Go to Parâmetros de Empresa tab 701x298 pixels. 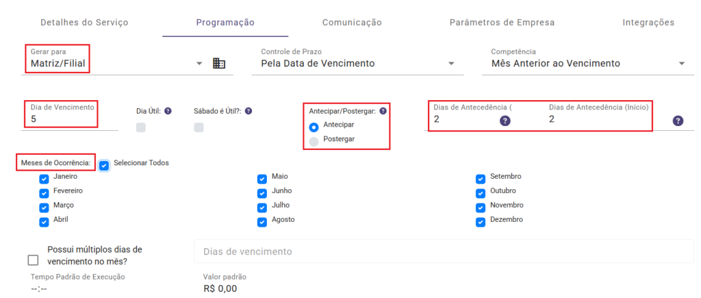[x=502, y=23]
